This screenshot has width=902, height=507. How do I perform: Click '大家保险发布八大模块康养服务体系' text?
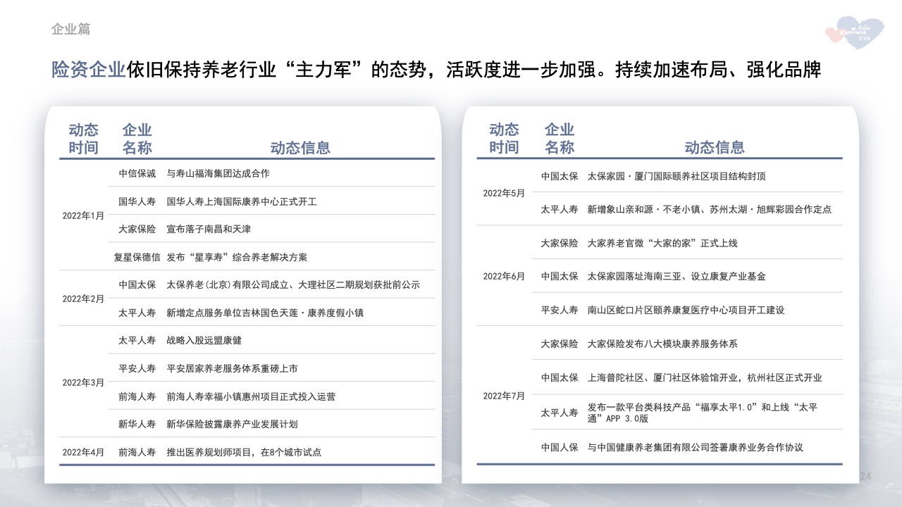pyautogui.click(x=662, y=344)
